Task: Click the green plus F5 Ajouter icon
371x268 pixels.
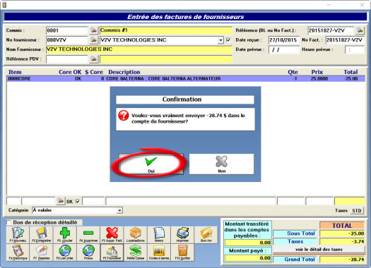Action: [65, 235]
